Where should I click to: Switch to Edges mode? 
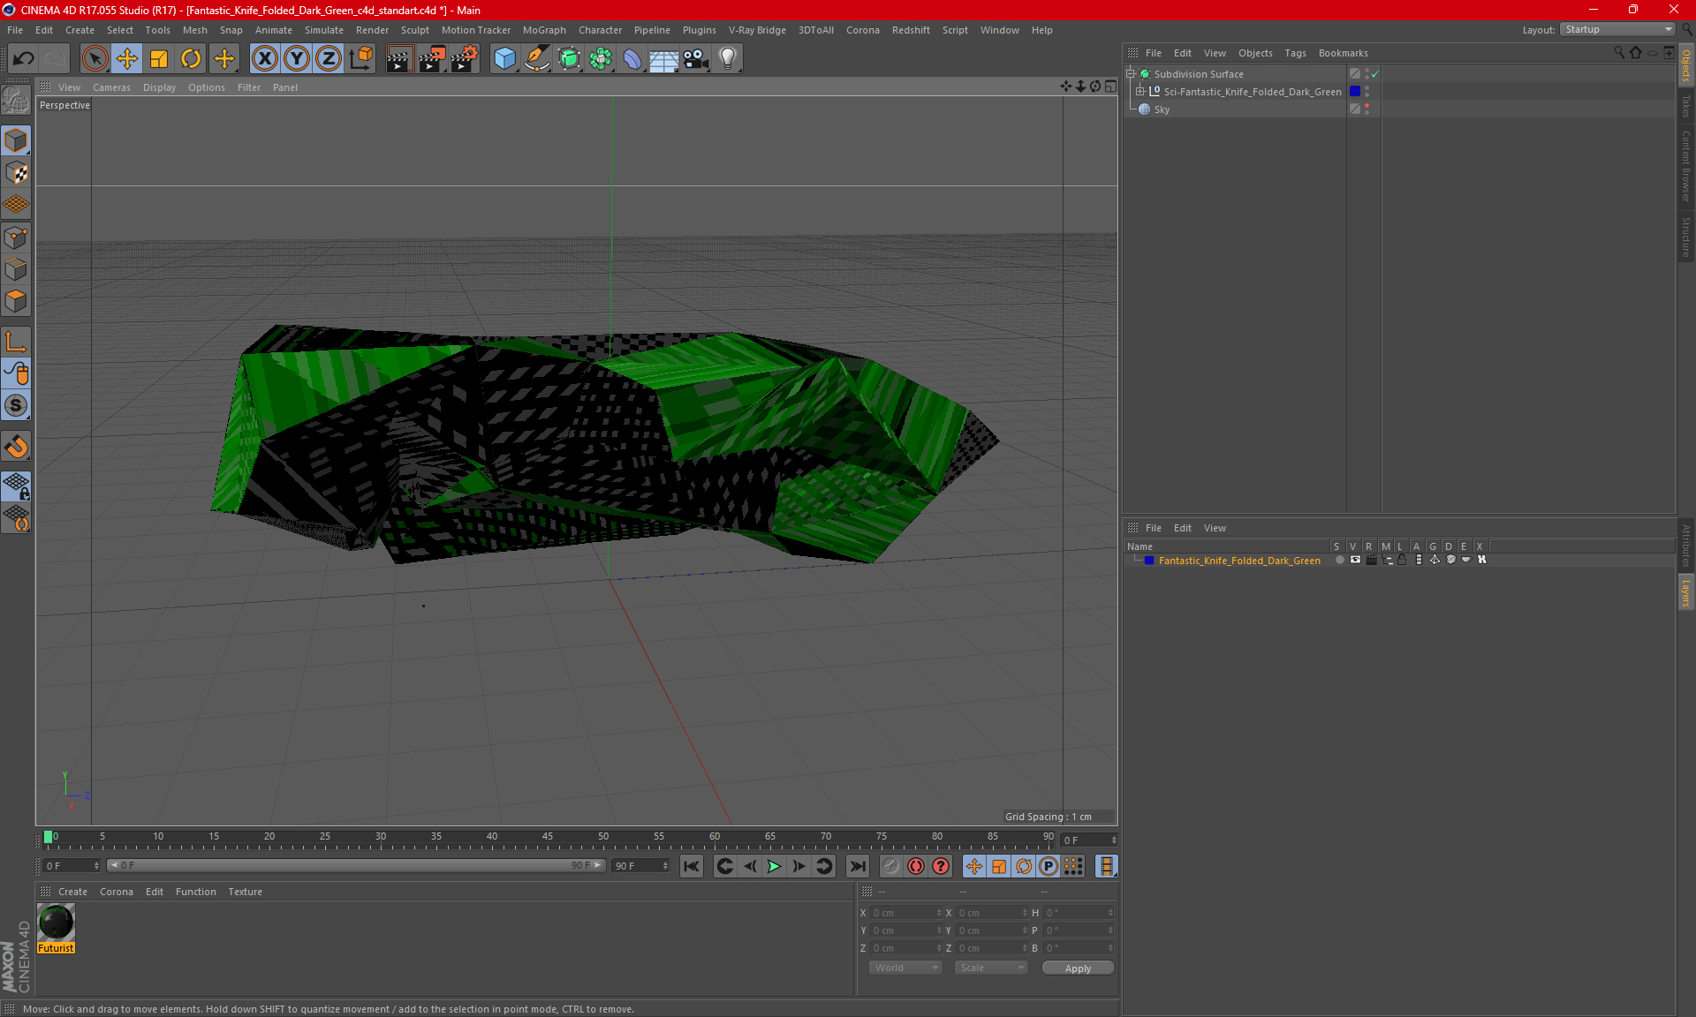pos(16,269)
